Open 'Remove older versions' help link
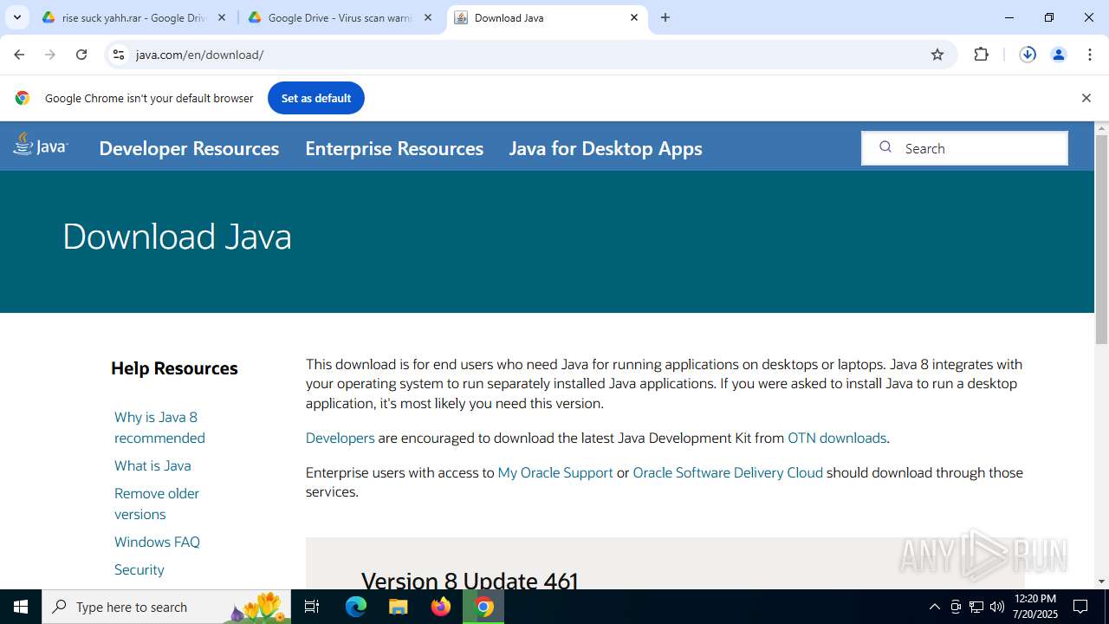This screenshot has height=624, width=1109. coord(157,504)
